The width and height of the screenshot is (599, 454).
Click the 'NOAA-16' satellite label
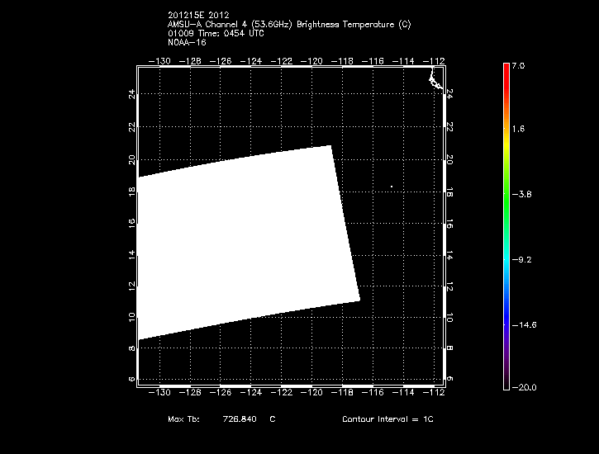[184, 41]
